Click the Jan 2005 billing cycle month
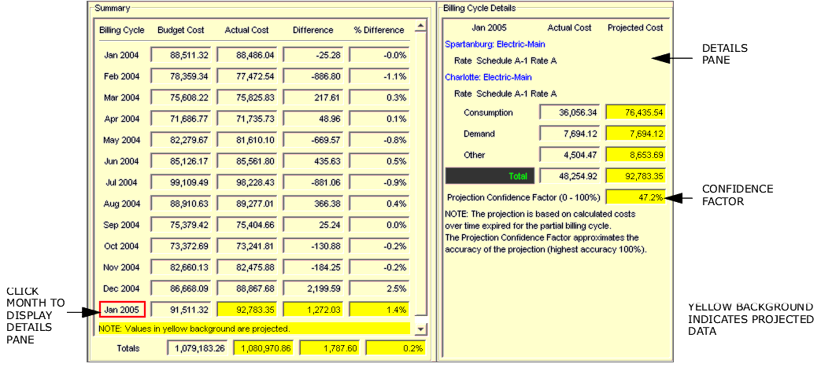Image resolution: width=821 pixels, height=371 pixels. [x=122, y=310]
